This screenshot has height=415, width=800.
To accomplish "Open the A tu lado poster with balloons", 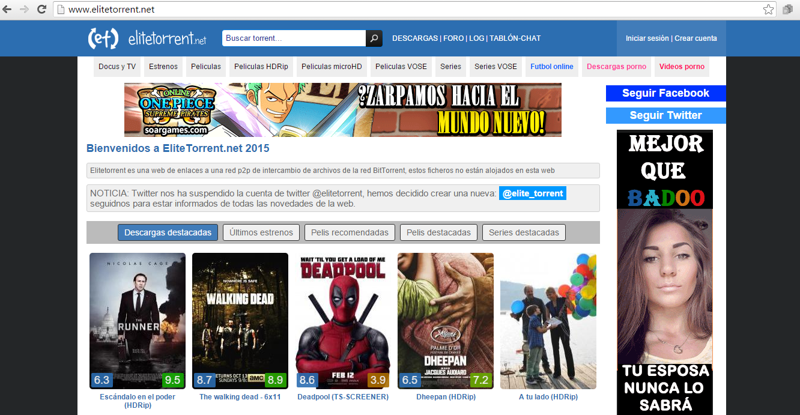I will 548,321.
